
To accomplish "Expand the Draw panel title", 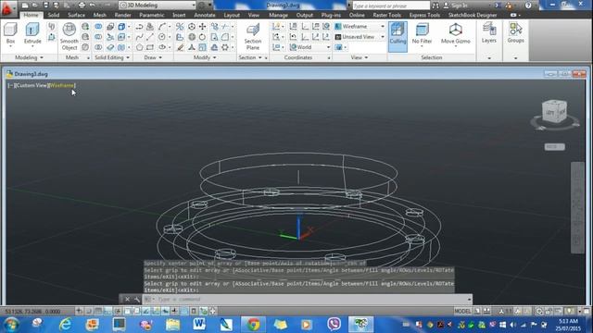I will (x=153, y=57).
